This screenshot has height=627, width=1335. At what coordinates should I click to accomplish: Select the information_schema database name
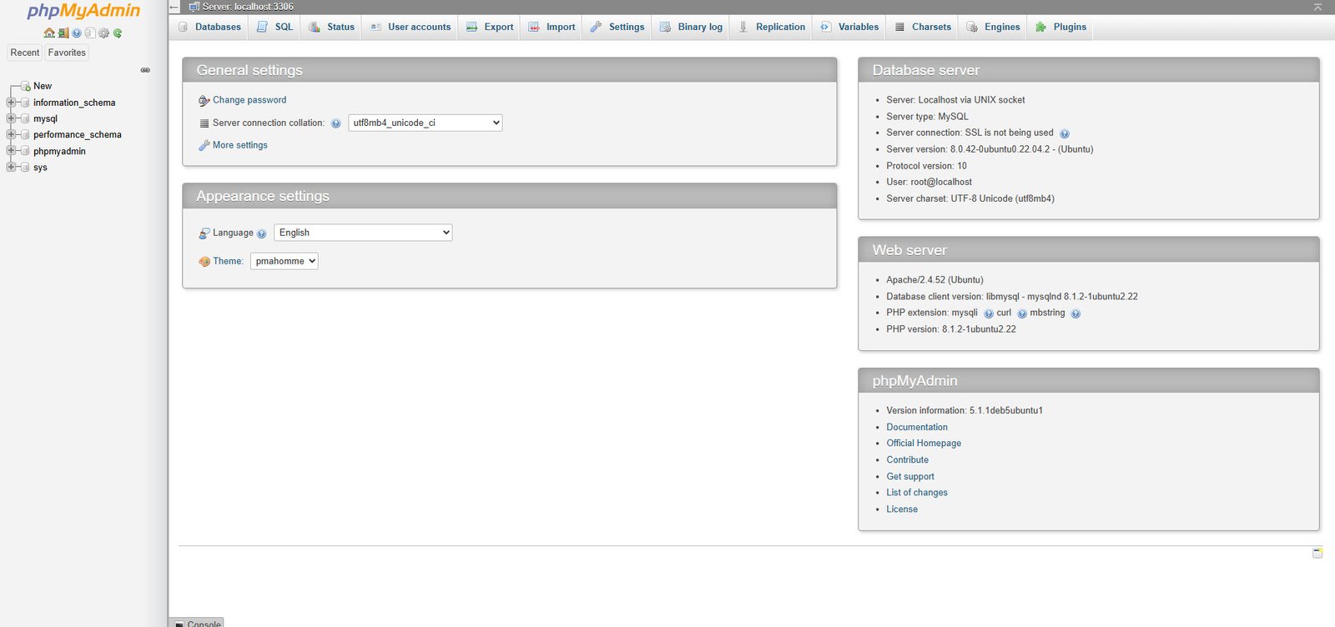(x=74, y=103)
